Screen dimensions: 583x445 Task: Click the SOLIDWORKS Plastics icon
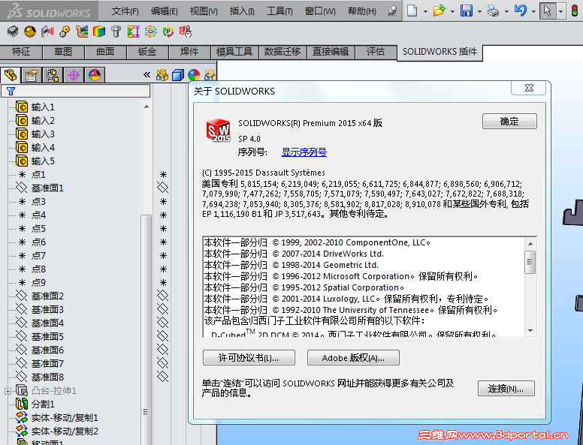[x=168, y=32]
